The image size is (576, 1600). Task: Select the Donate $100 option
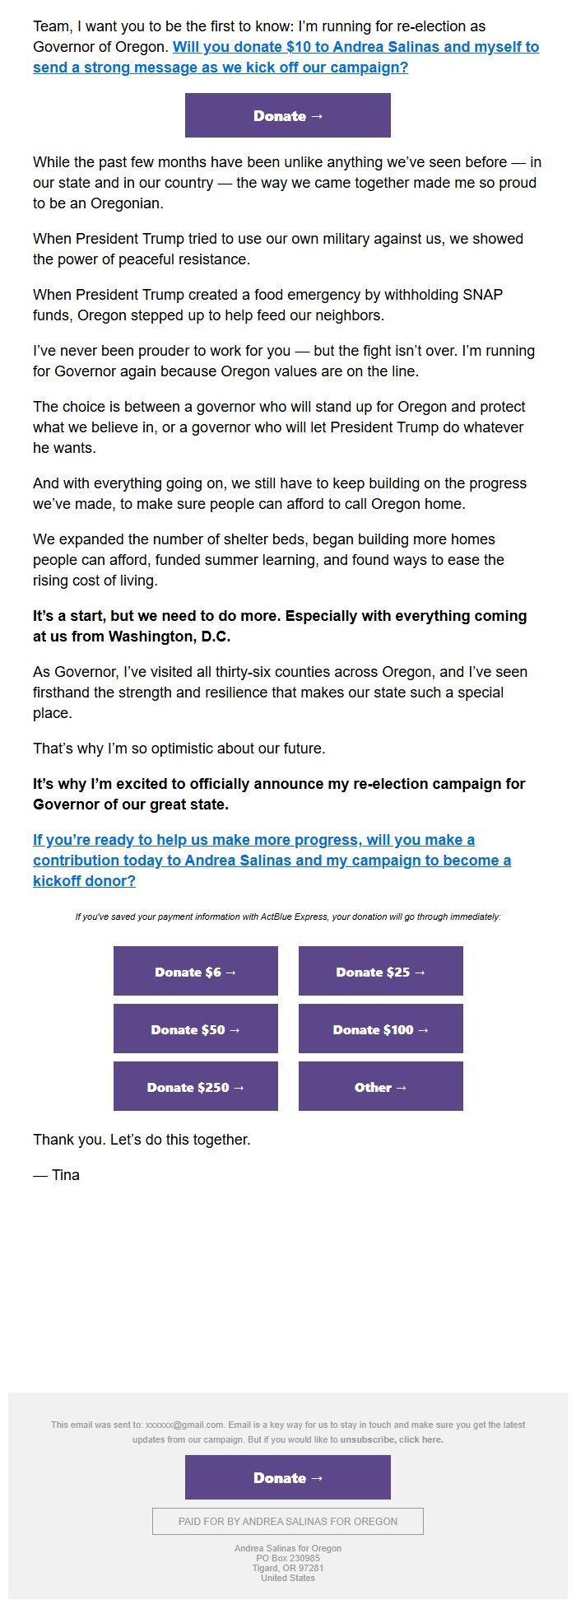pos(380,1029)
